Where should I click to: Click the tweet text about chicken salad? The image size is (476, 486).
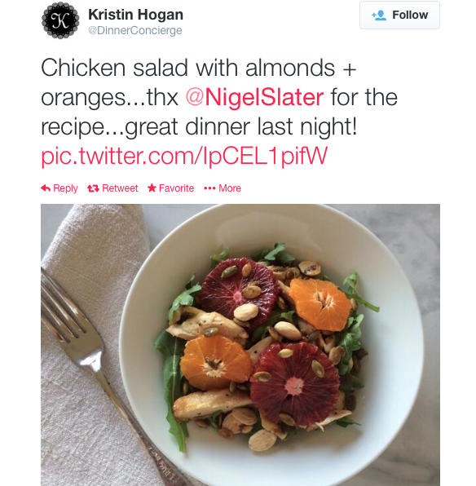219,97
